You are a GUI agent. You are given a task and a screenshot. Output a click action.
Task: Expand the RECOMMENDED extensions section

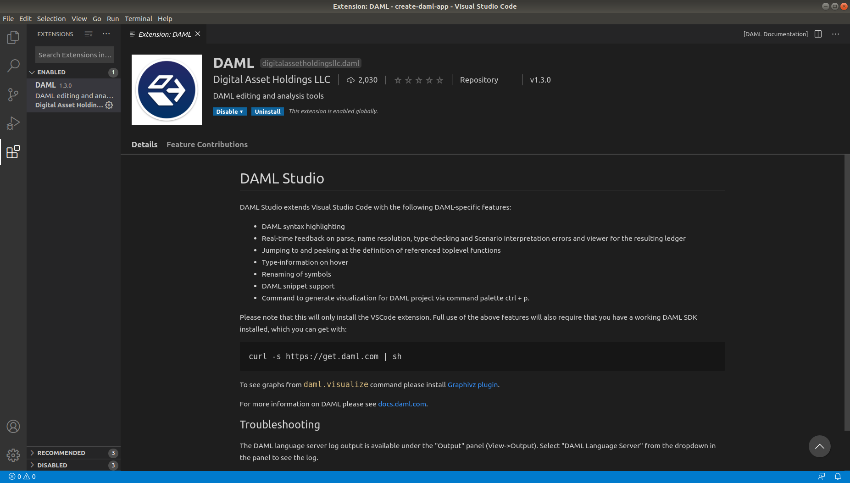tap(32, 453)
